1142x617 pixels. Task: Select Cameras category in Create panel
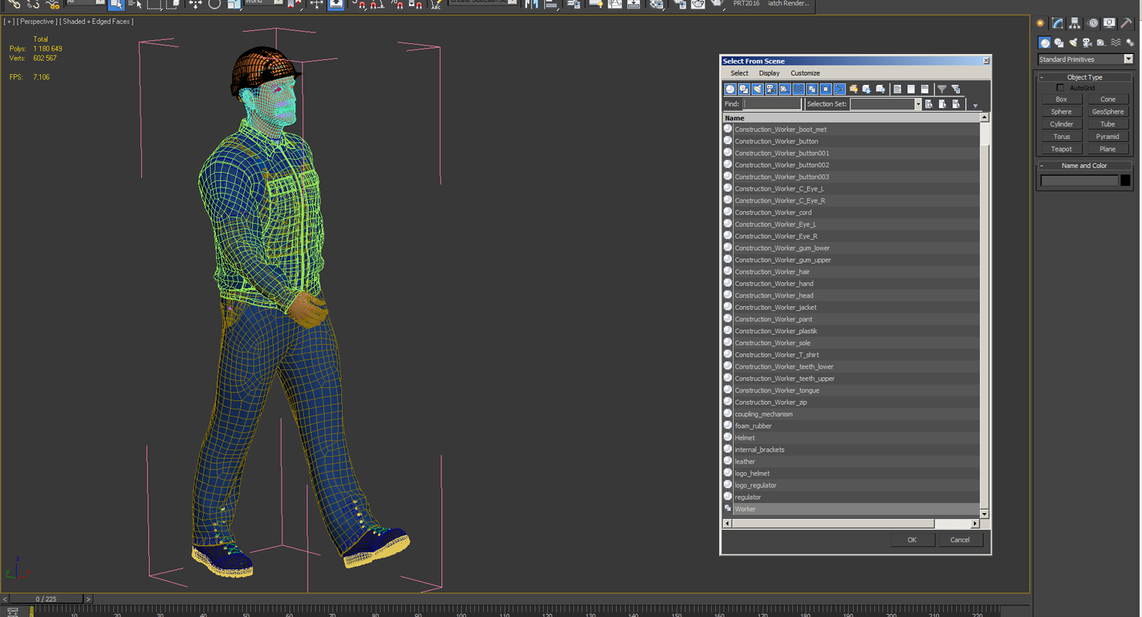coord(1087,43)
